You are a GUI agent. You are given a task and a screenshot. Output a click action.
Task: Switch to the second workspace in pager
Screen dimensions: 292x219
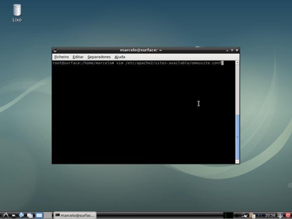(x=48, y=215)
